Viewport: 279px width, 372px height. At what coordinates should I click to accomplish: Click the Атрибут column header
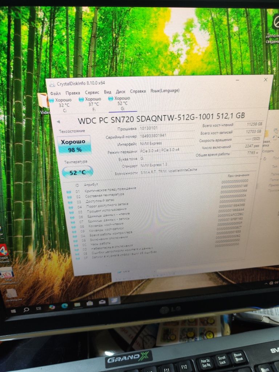point(90,185)
